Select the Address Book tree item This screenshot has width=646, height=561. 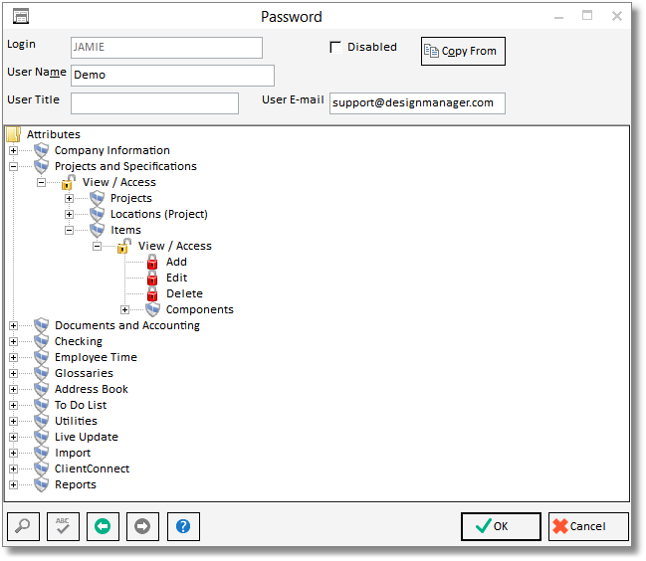[92, 389]
